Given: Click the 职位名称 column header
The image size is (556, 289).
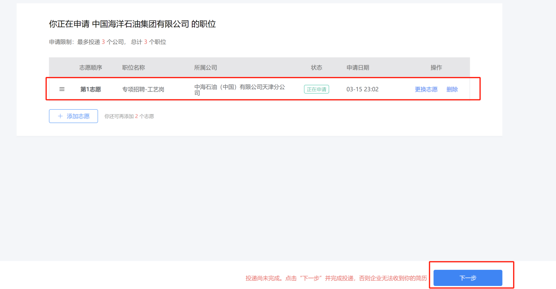Looking at the screenshot, I should tap(134, 67).
